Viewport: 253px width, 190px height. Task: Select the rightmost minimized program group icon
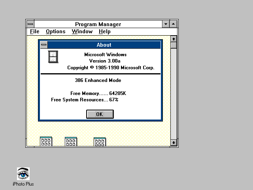coord(100,142)
